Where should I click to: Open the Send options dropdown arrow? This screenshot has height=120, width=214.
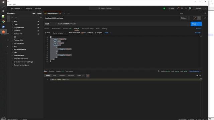click(200, 24)
